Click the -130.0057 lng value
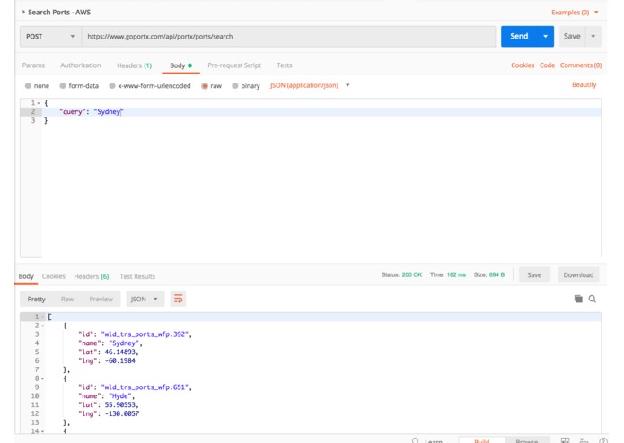This screenshot has width=624, height=443. 122,413
